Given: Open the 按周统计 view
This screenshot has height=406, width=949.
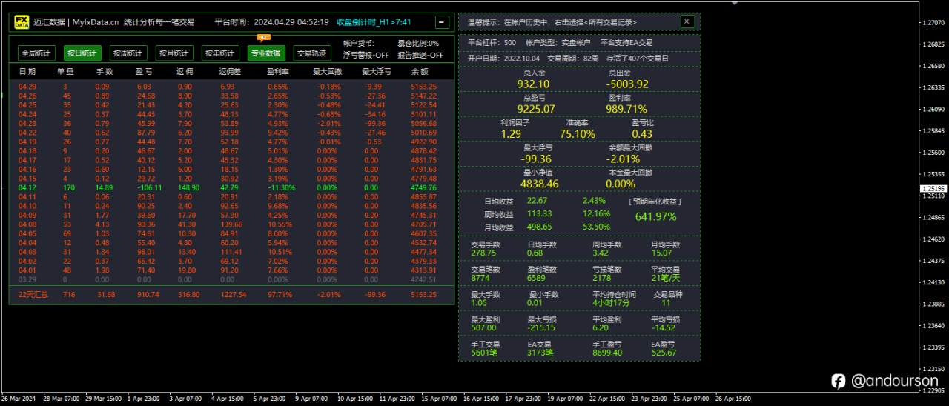Looking at the screenshot, I should point(128,53).
